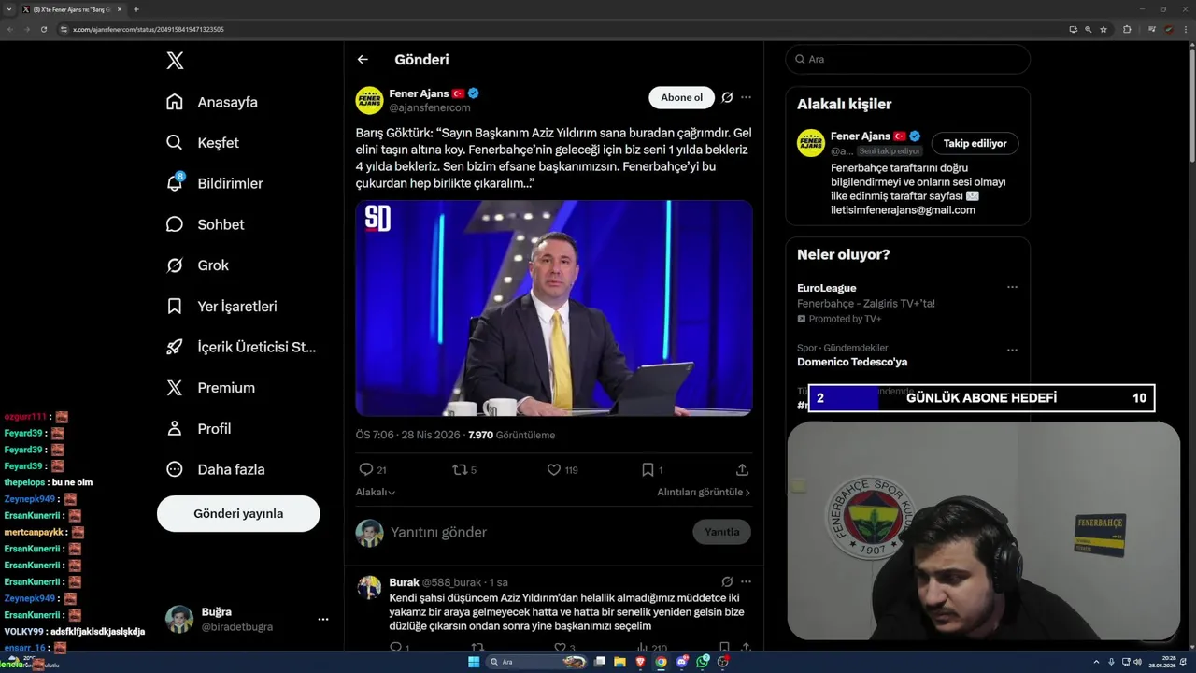
Task: Open Fener Ajans avatar in Alakalı kişiler
Action: [x=811, y=143]
